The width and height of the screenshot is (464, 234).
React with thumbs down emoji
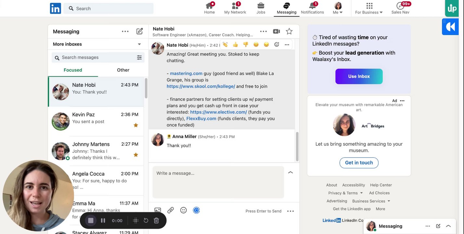point(246,45)
